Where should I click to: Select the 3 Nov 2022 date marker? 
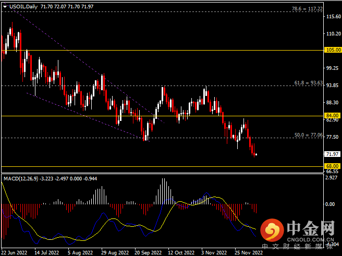pos(213,252)
